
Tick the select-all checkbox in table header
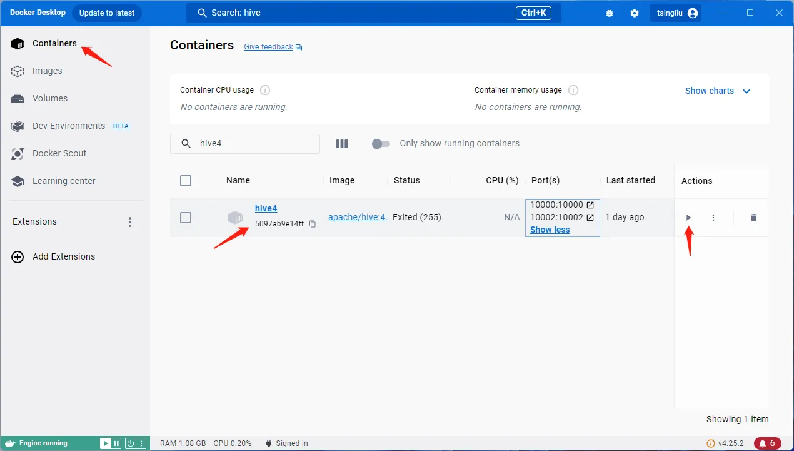click(186, 181)
